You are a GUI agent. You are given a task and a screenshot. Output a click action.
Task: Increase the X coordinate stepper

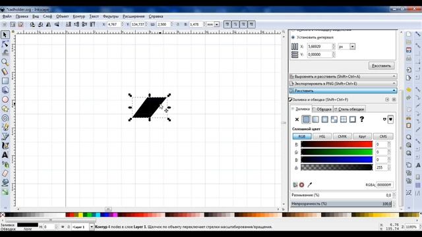(x=123, y=23)
